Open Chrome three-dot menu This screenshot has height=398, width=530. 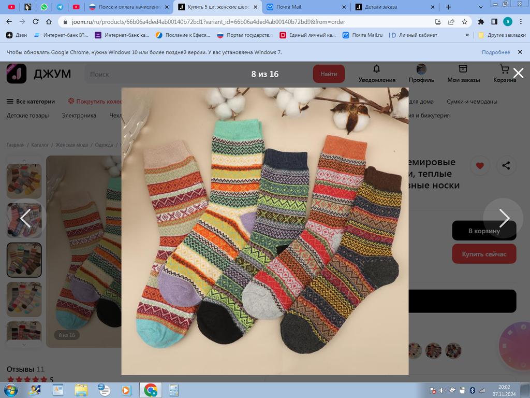point(521,22)
